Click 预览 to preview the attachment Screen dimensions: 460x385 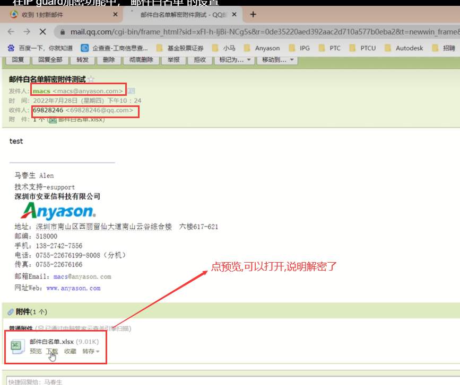coord(36,352)
